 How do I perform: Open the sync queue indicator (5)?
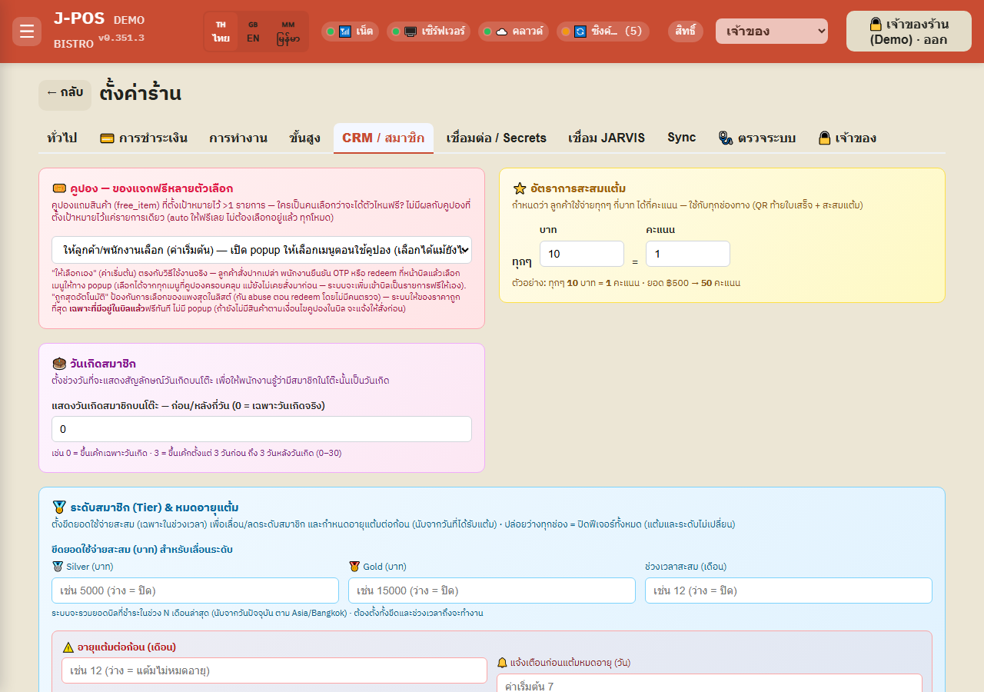(x=603, y=32)
